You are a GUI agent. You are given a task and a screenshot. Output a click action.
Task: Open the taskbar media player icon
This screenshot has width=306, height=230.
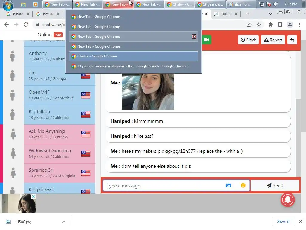coord(35,4)
